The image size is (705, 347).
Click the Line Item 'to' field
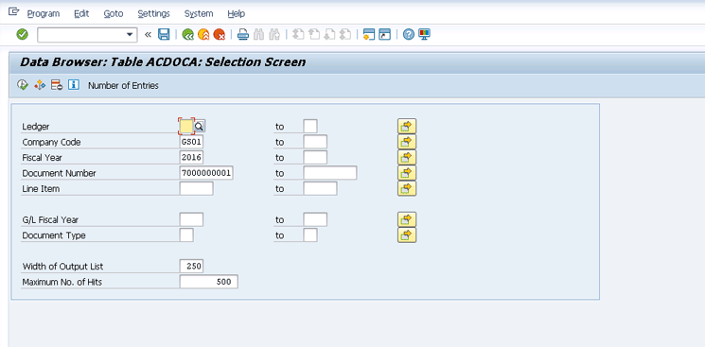point(320,188)
